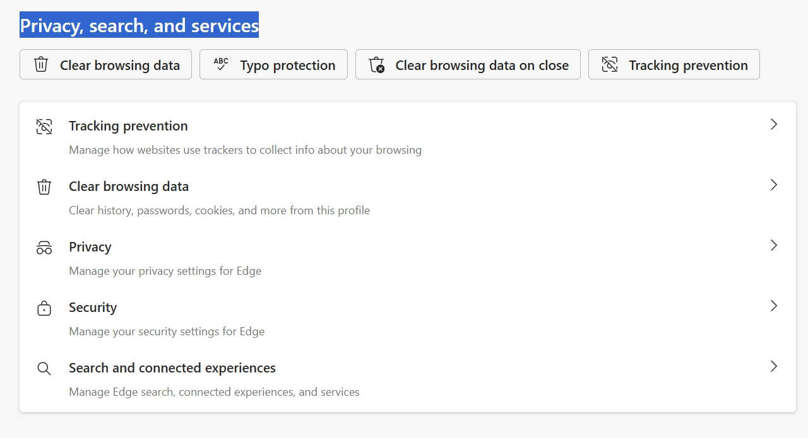808x438 pixels.
Task: Click the ABC icon on Typo protection button
Action: (220, 64)
